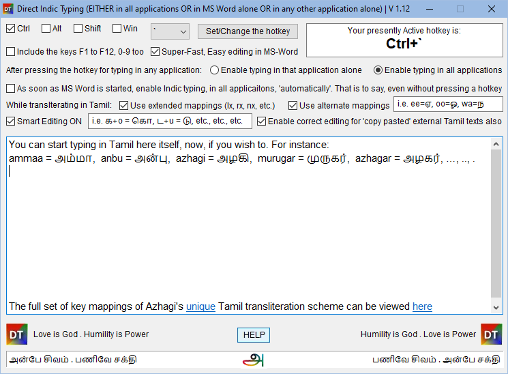Viewport: 508px width, 374px height.
Task: Check 'As soon as MS Word is started' option
Action: coord(11,89)
